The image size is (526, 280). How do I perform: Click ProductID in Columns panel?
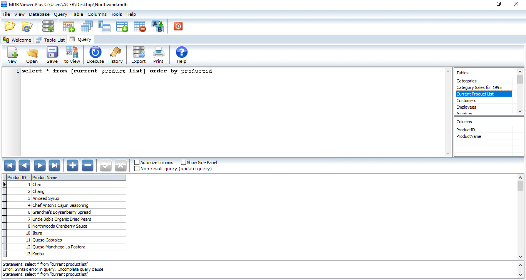point(484,130)
